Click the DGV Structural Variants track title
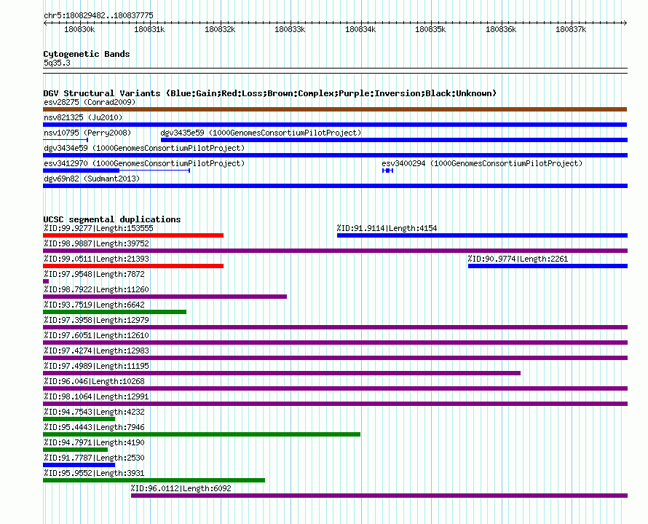The image size is (648, 524). tap(270, 93)
